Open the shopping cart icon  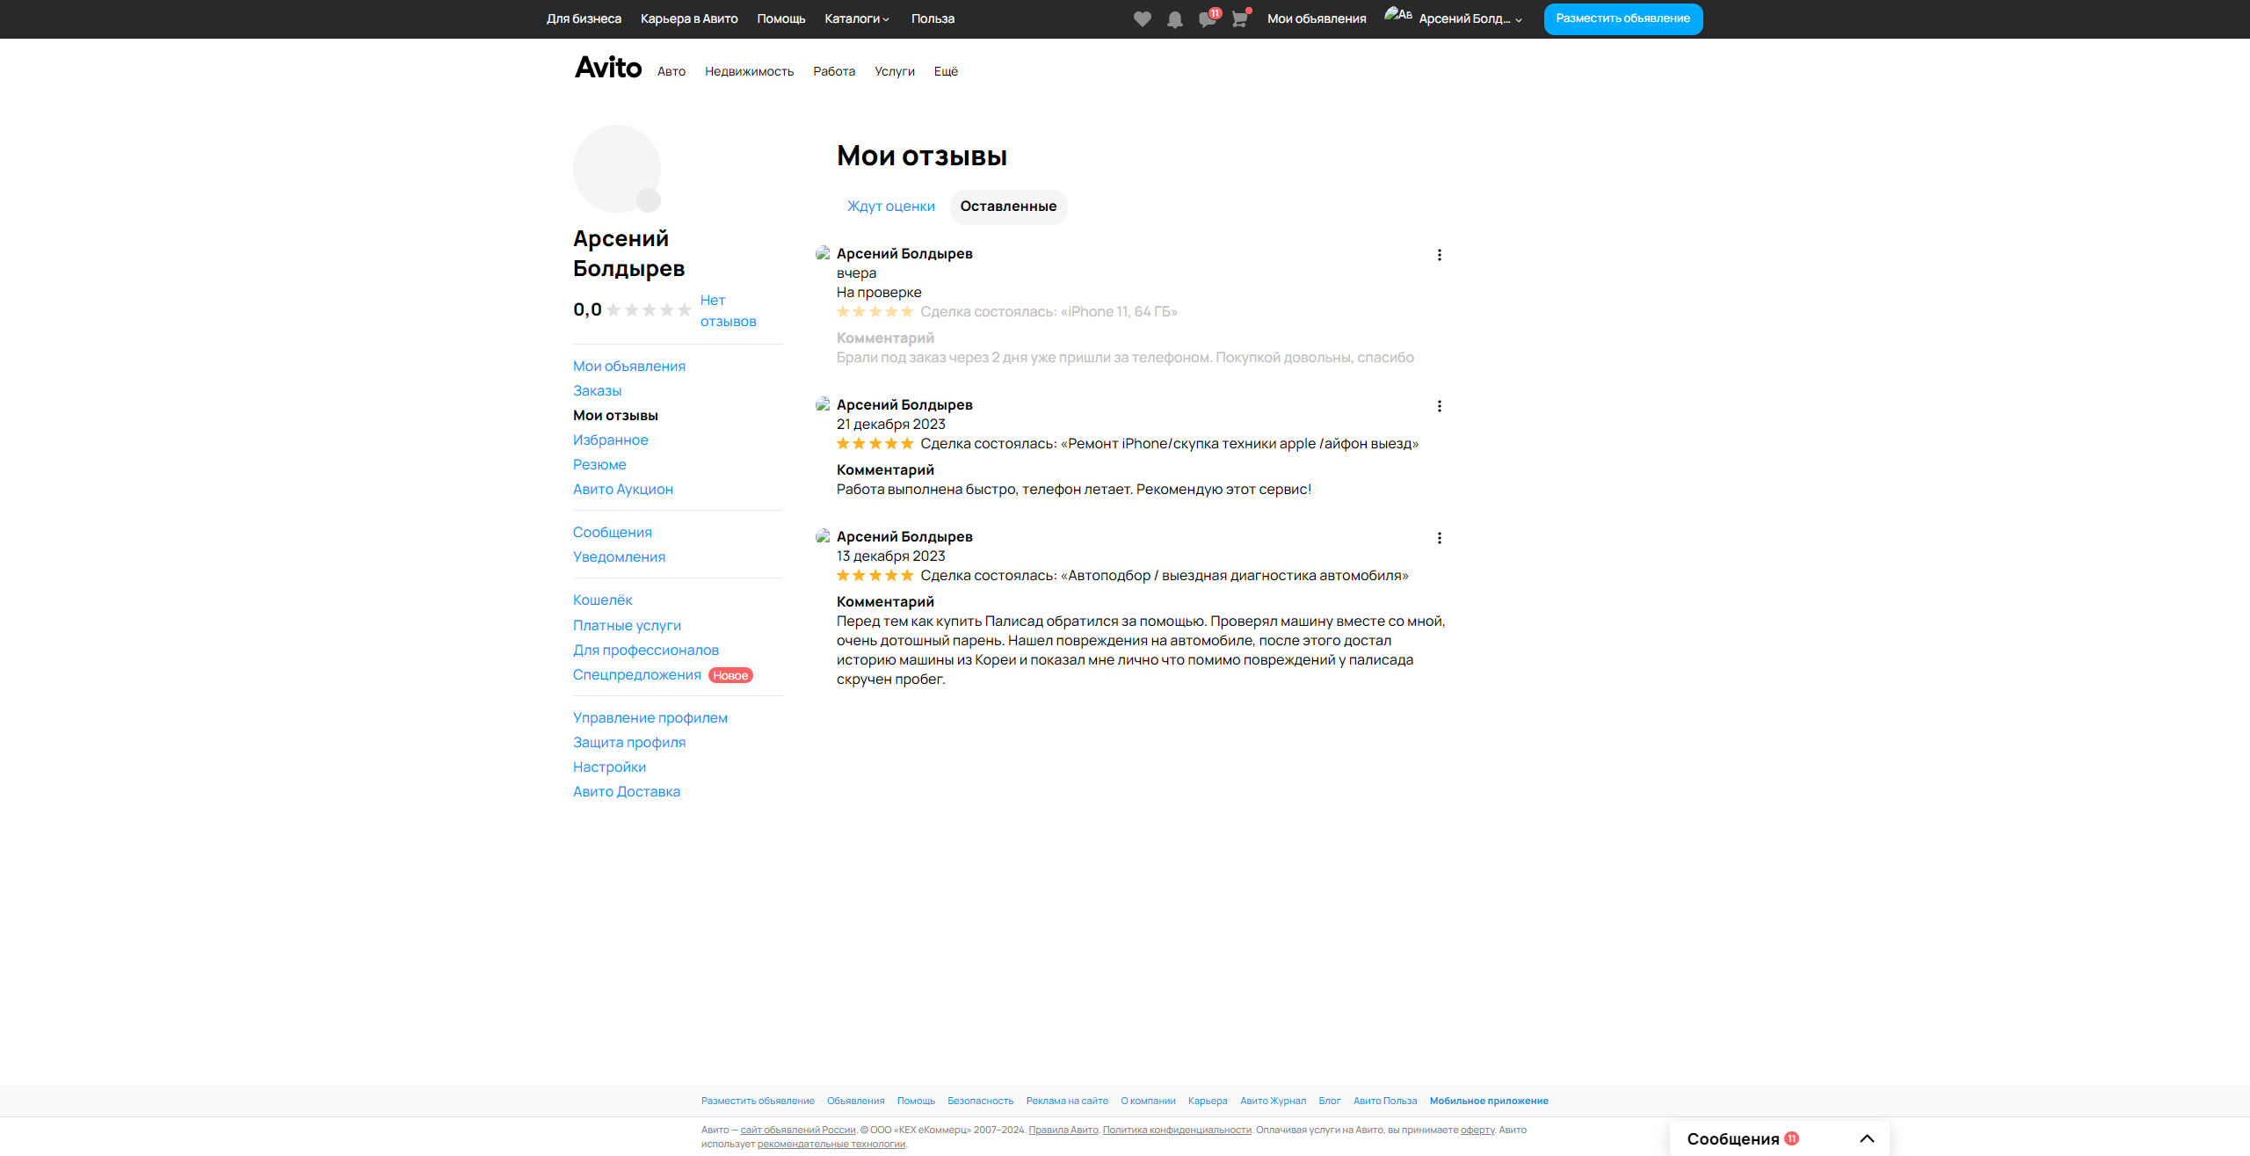tap(1239, 19)
